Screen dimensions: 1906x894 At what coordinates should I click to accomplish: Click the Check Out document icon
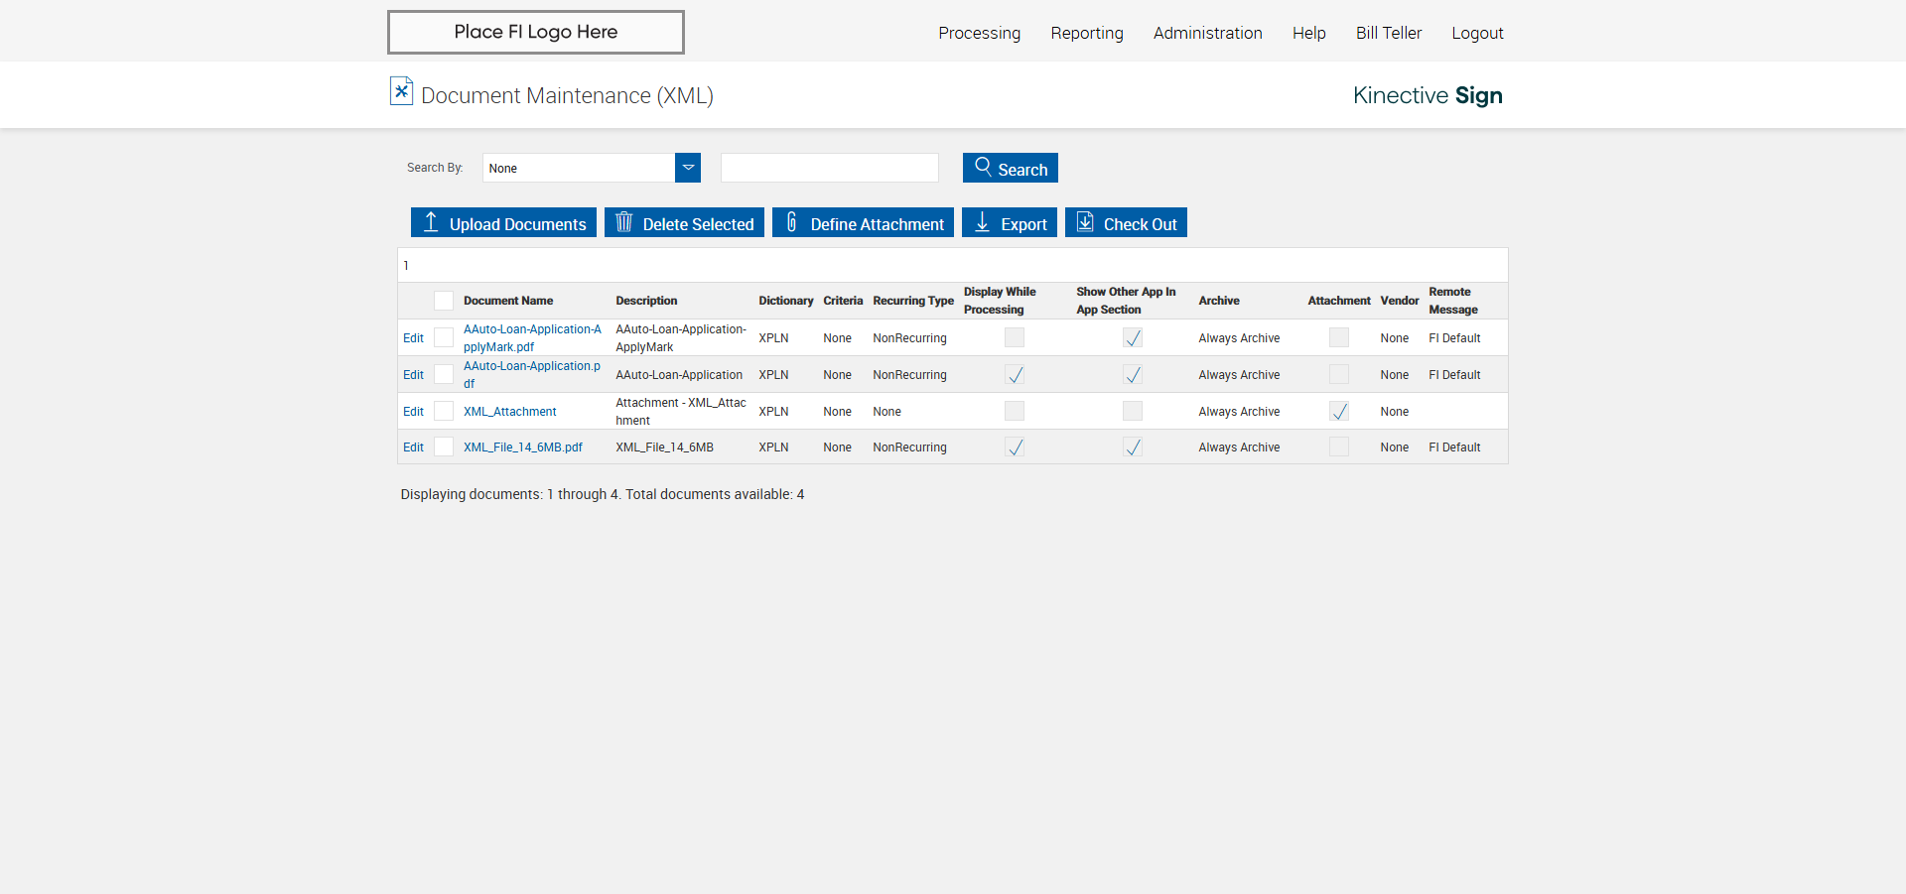(x=1085, y=222)
